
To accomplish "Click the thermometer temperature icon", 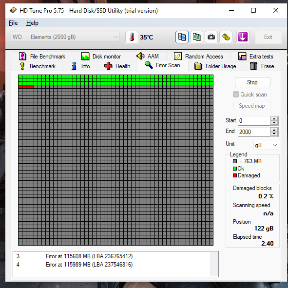I will point(132,37).
